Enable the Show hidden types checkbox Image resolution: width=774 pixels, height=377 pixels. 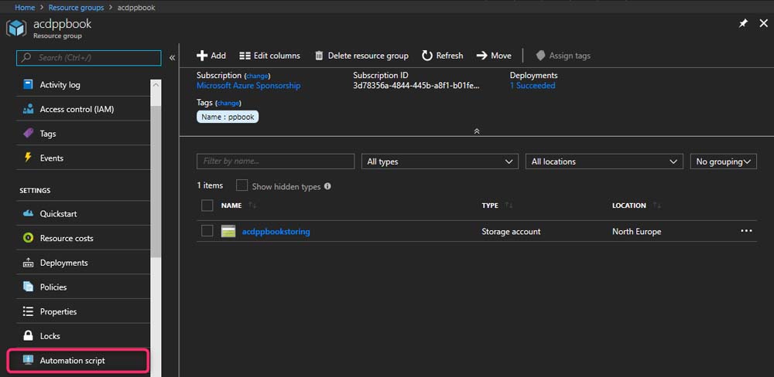pos(241,186)
